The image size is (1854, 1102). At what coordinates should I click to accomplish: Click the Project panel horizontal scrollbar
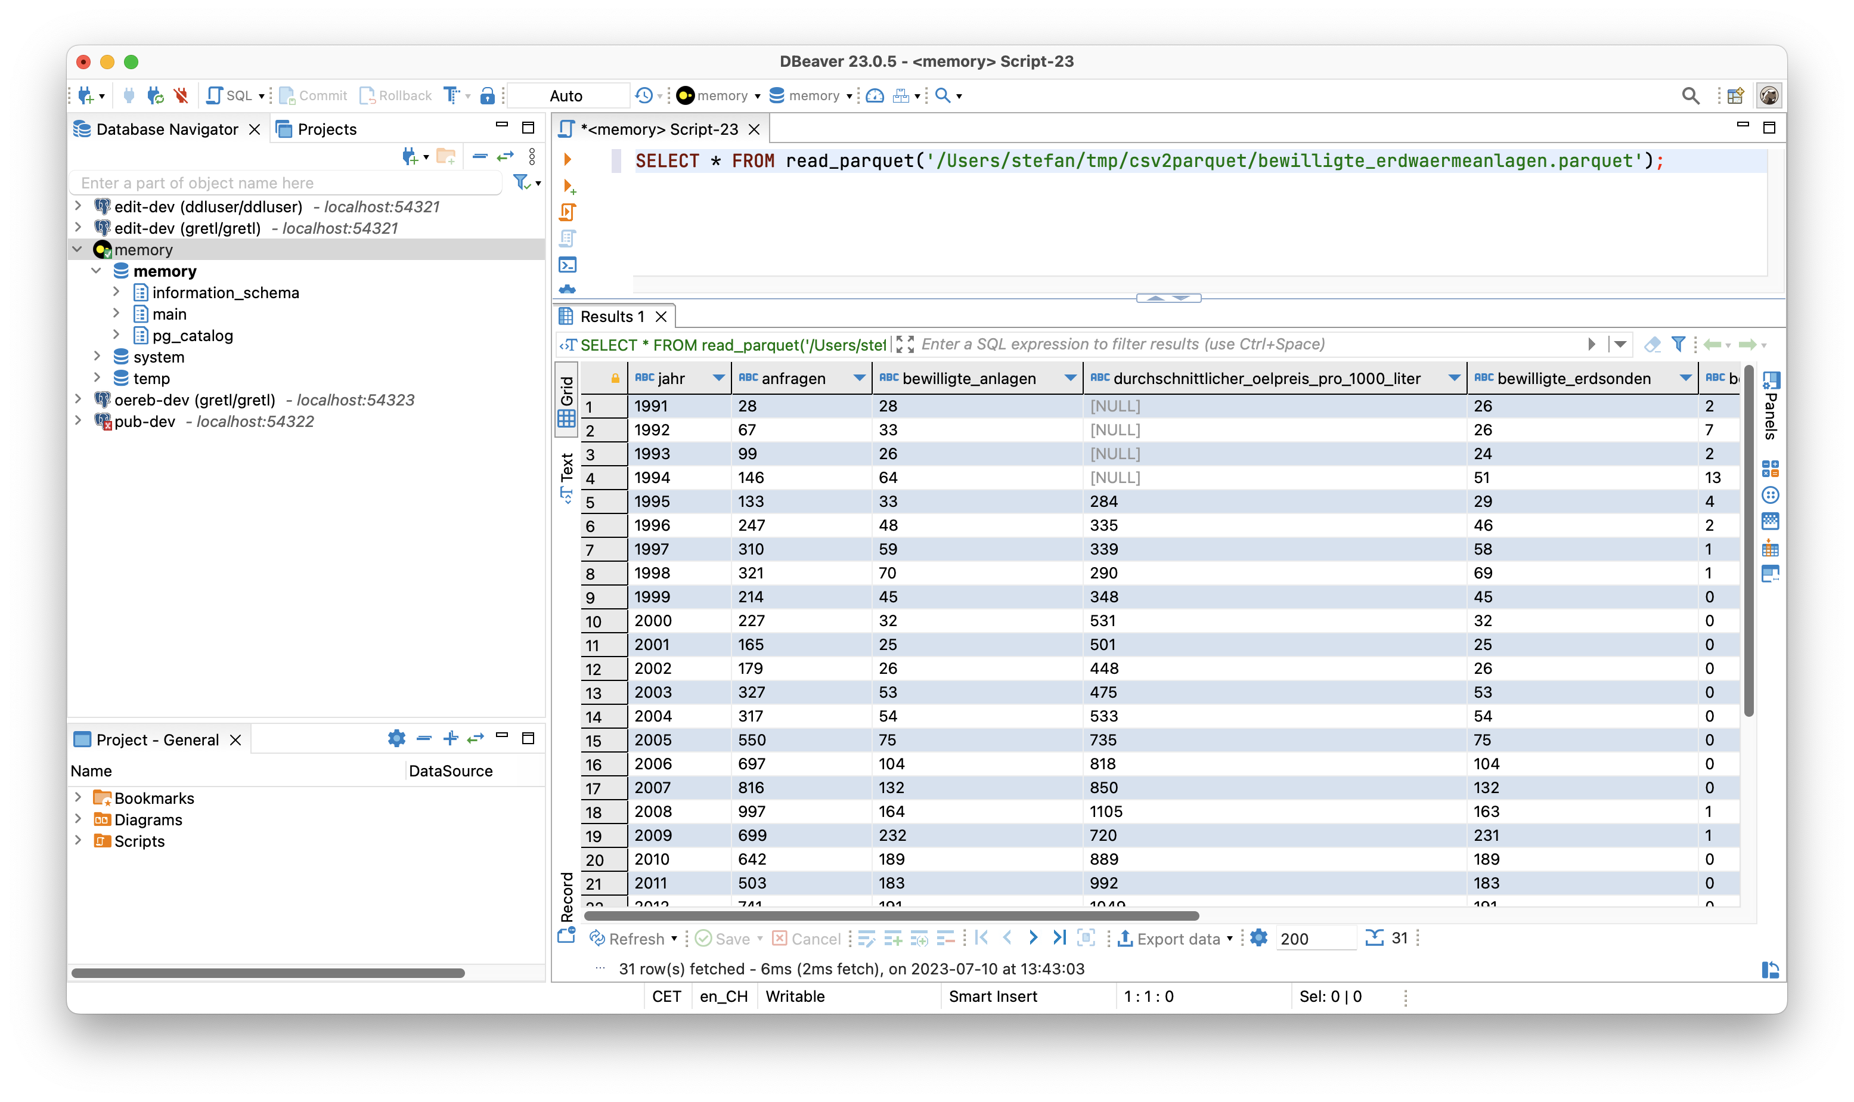pos(268,973)
